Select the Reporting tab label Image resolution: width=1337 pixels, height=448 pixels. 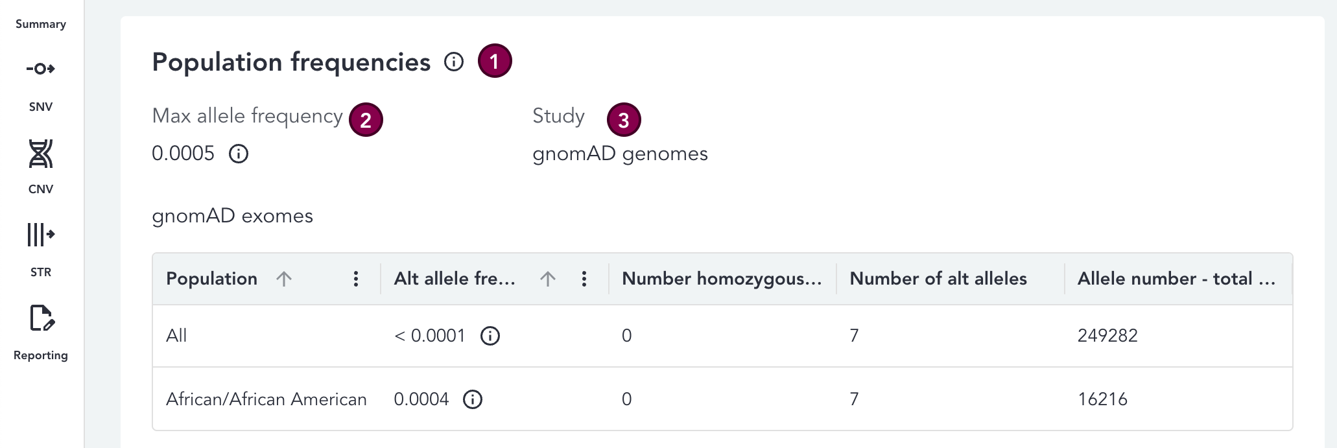point(40,355)
